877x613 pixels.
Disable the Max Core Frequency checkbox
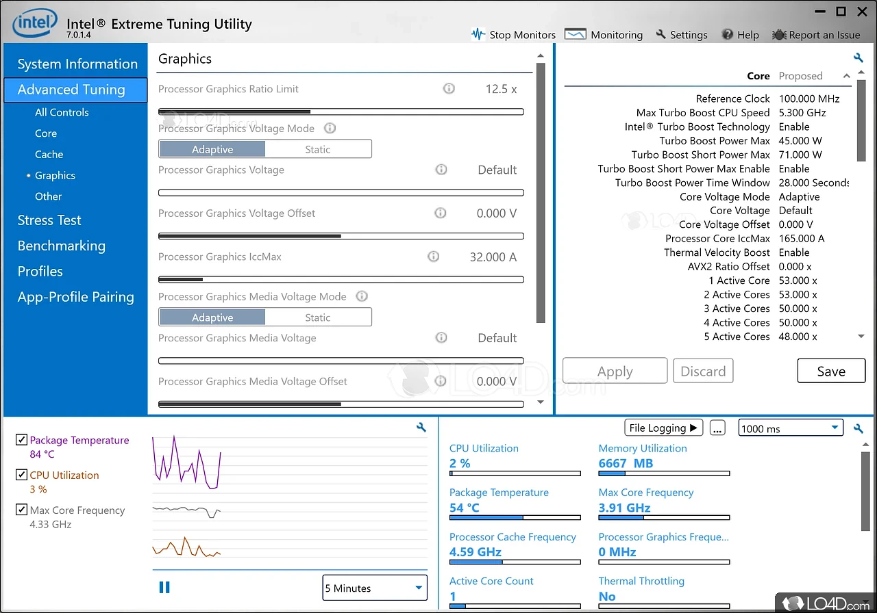pos(21,510)
